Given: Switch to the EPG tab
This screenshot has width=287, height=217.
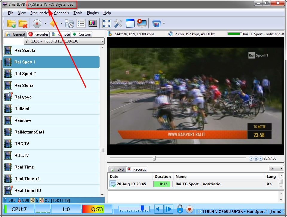Looking at the screenshot, I should [117, 169].
